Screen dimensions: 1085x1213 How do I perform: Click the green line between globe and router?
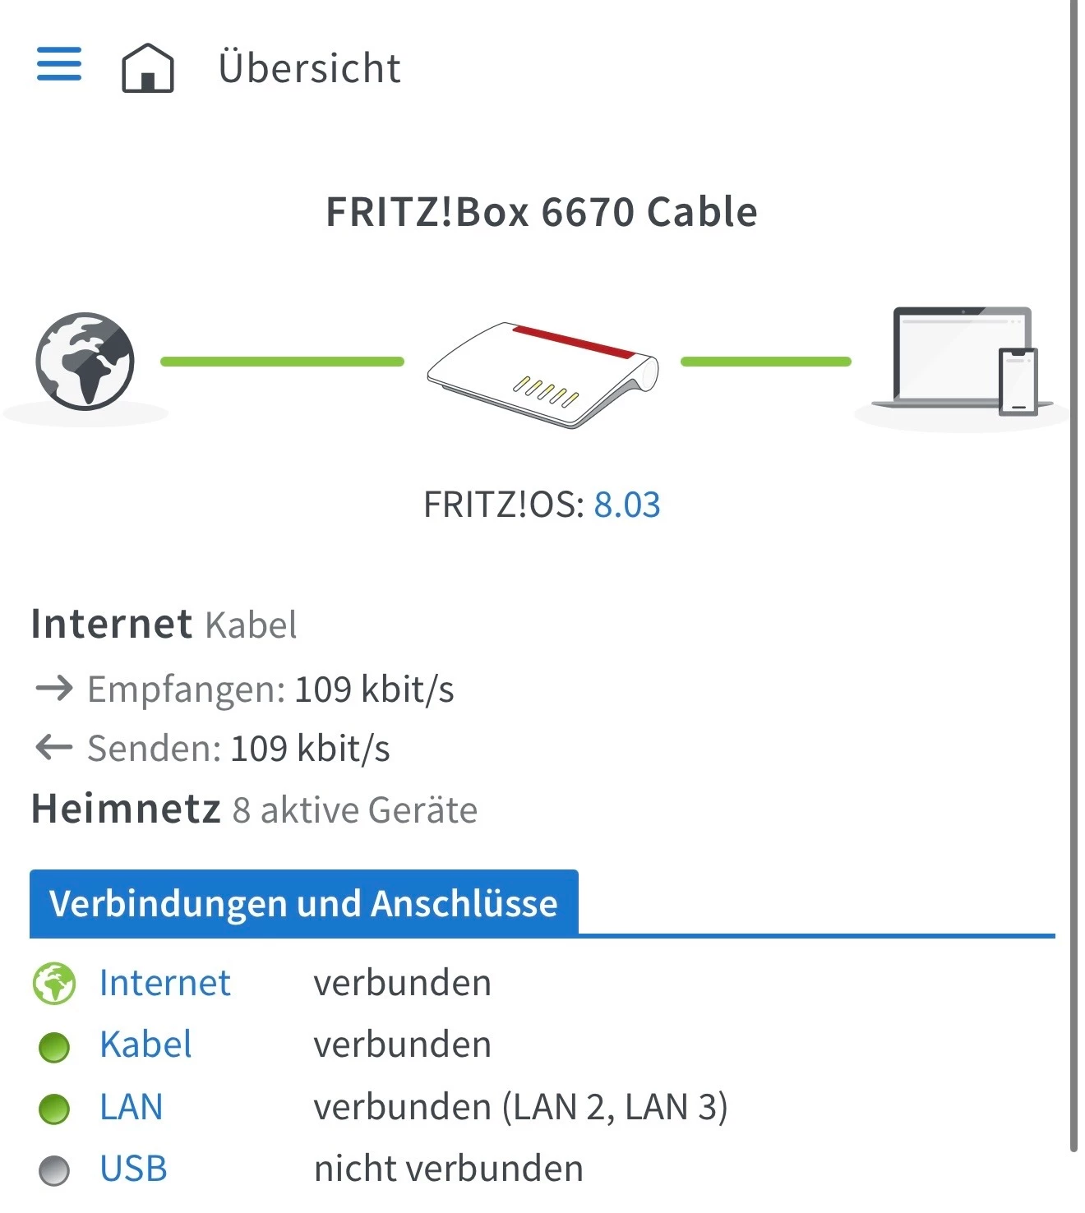(x=282, y=362)
